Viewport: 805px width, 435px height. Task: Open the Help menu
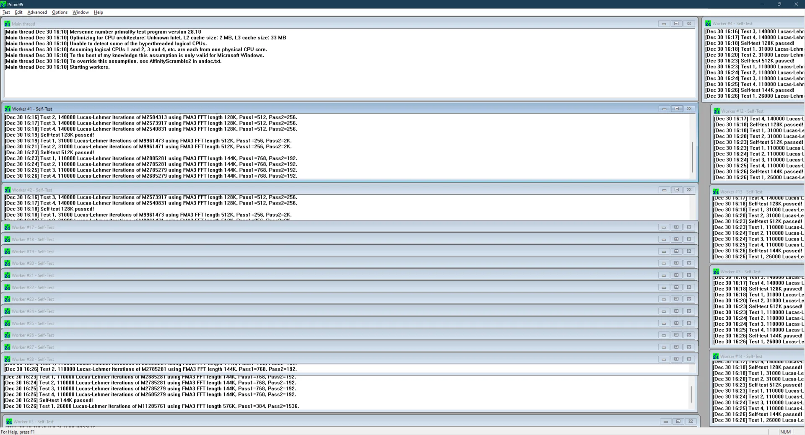(x=99, y=12)
